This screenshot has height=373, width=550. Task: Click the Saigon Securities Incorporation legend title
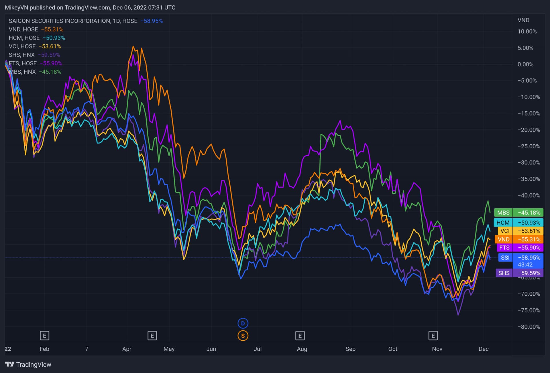(x=73, y=21)
